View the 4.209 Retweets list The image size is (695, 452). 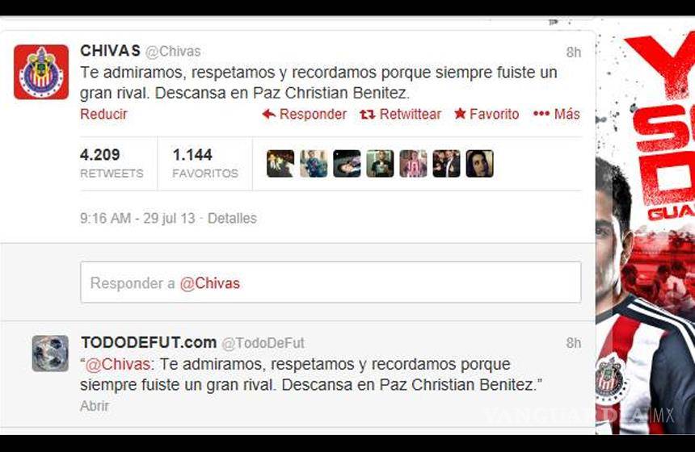pos(112,163)
